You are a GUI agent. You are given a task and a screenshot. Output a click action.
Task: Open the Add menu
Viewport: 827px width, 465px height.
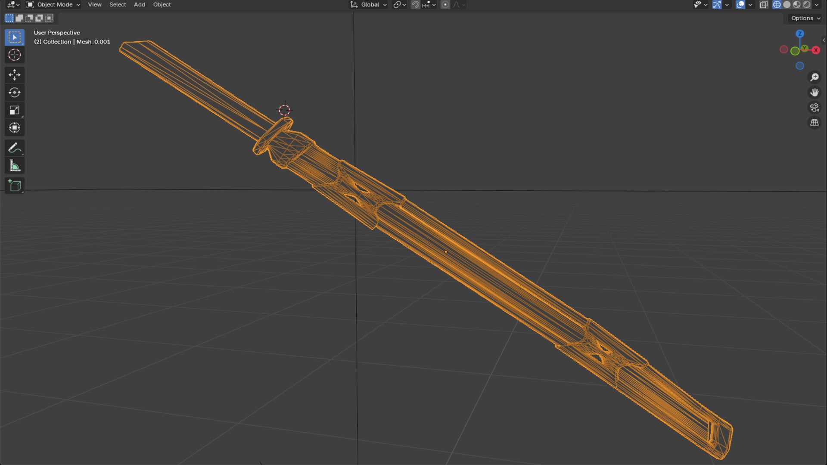tap(140, 5)
